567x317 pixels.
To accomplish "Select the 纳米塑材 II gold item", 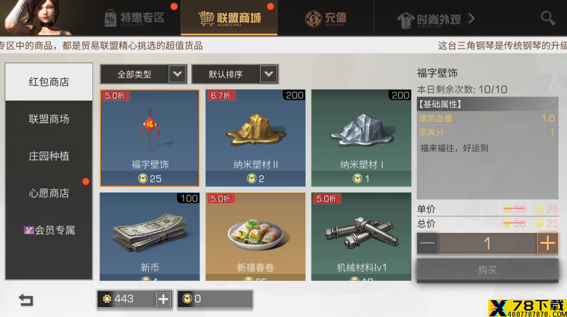I will (x=255, y=138).
